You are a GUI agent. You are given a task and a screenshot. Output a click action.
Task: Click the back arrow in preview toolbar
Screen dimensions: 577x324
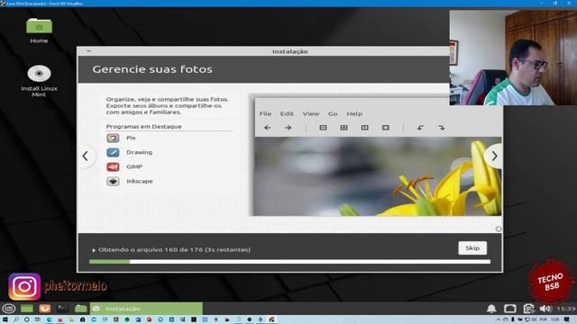coord(268,128)
